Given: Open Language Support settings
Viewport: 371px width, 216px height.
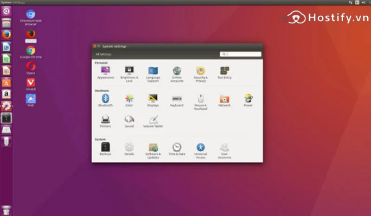Looking at the screenshot, I should pyautogui.click(x=153, y=74).
